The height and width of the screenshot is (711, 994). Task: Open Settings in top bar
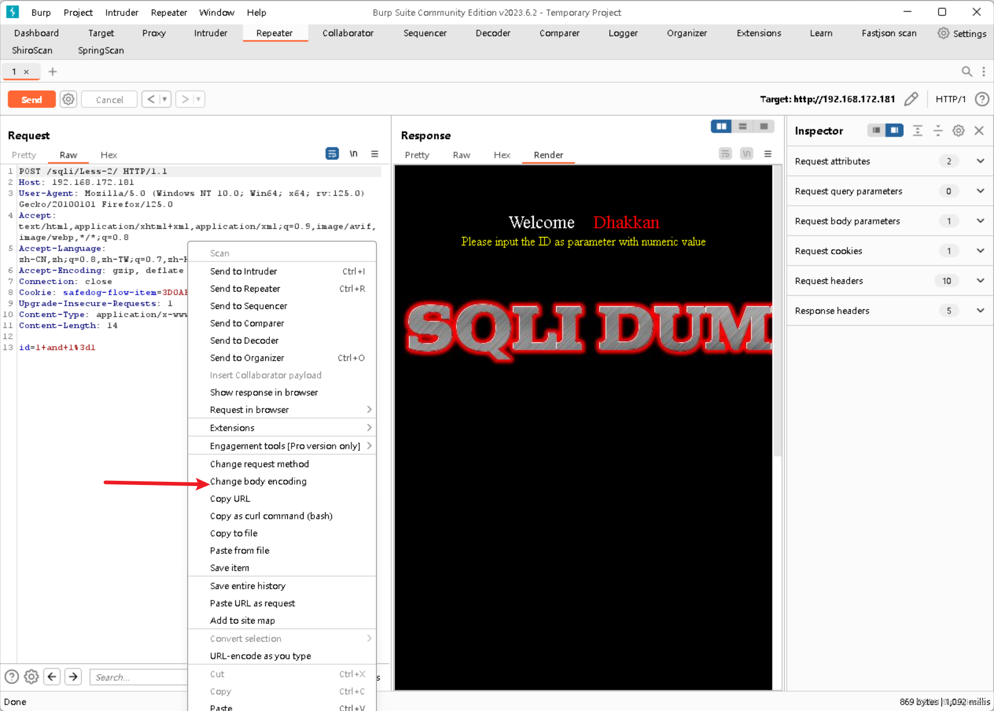click(963, 33)
